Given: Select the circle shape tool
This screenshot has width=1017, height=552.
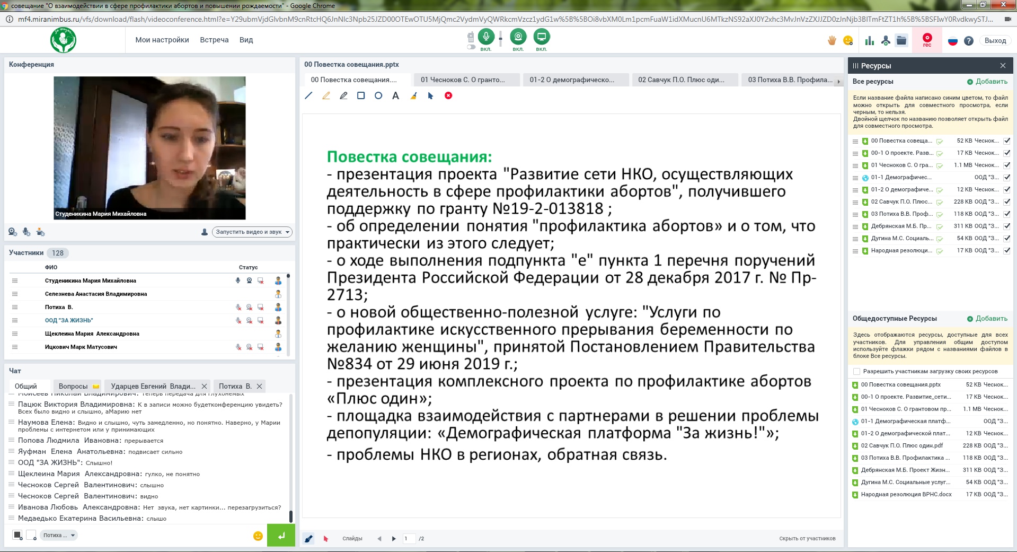Looking at the screenshot, I should (378, 95).
